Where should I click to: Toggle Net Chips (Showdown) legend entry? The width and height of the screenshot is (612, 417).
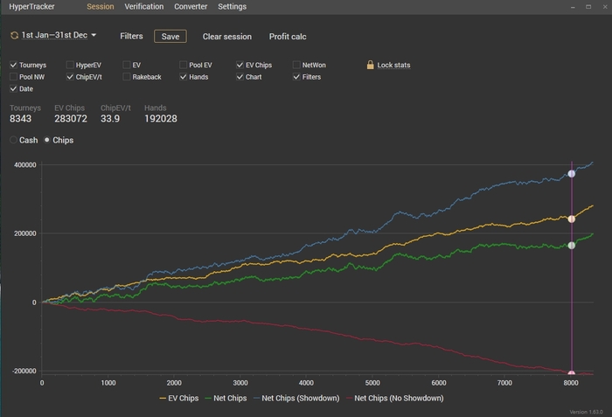tap(296, 399)
